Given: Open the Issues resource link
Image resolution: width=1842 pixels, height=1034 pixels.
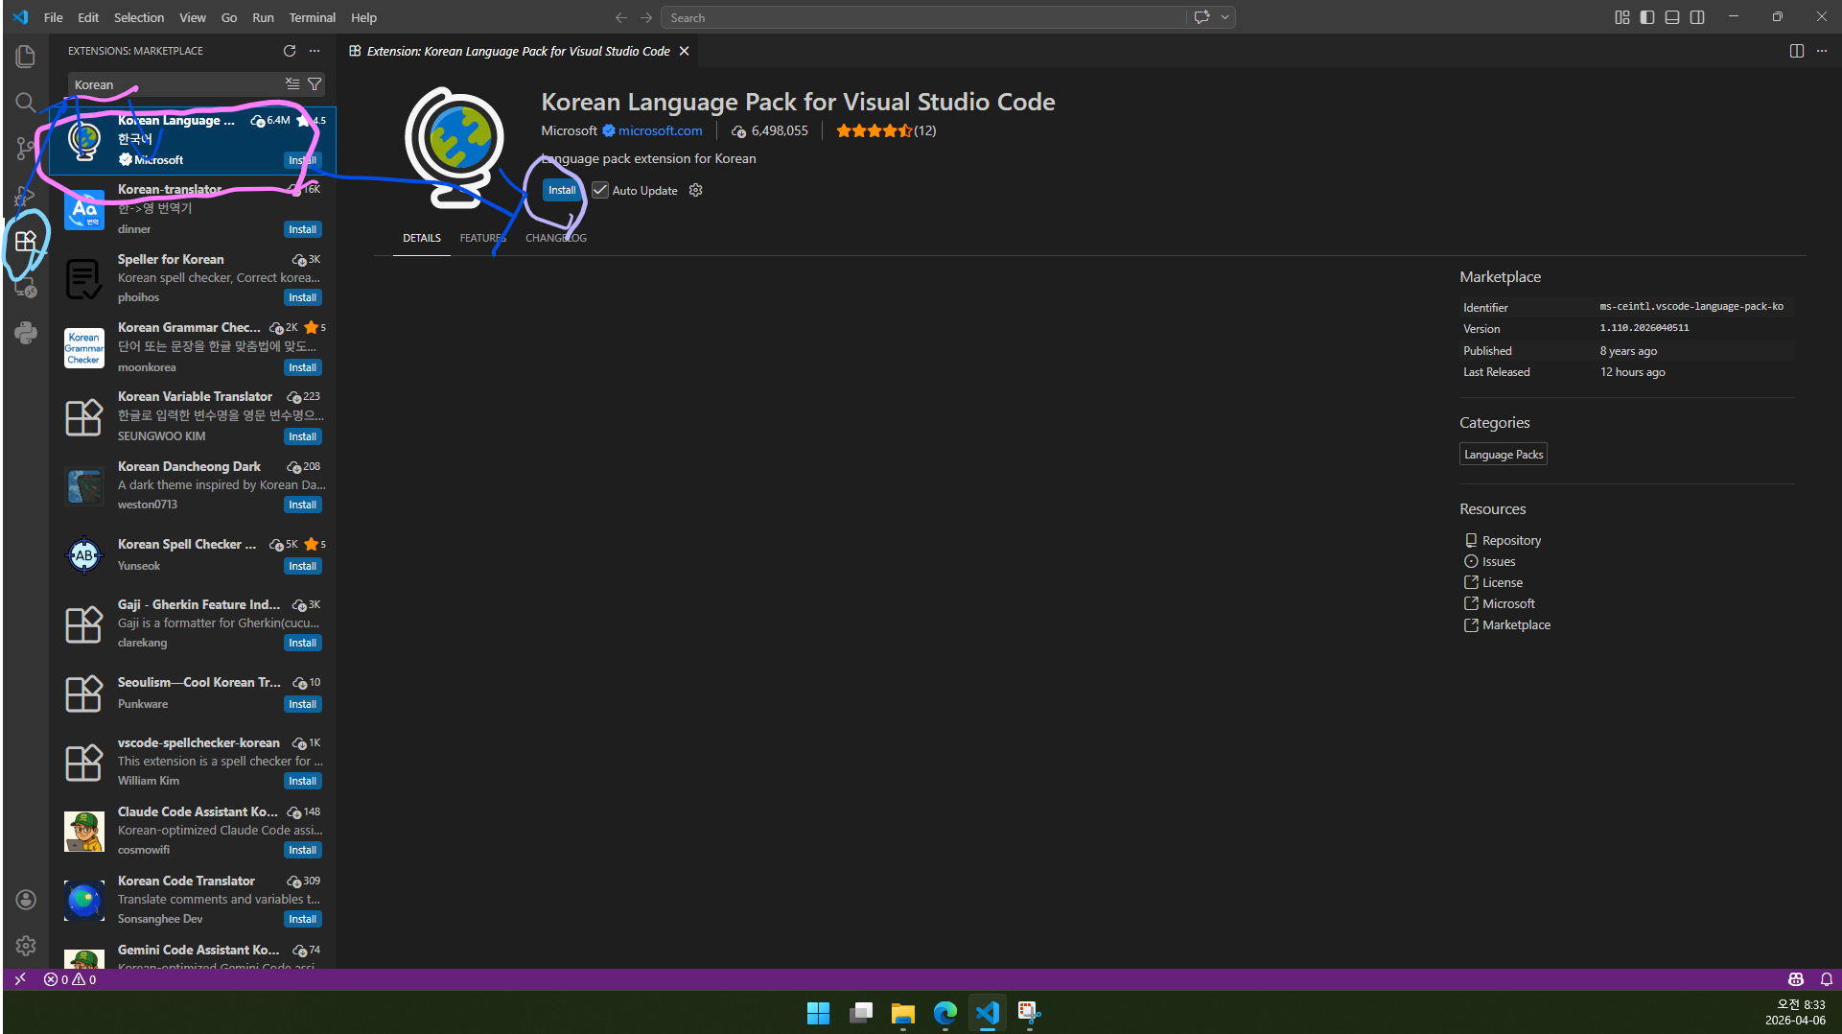Looking at the screenshot, I should pos(1499,561).
